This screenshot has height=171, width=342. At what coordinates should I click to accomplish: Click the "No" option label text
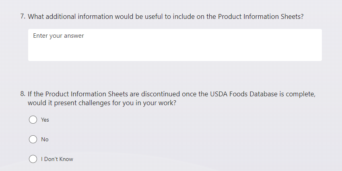pyautogui.click(x=45, y=139)
